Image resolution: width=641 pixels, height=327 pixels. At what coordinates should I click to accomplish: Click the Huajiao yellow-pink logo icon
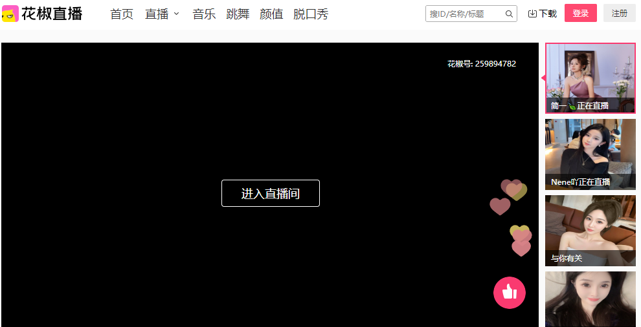[10, 14]
